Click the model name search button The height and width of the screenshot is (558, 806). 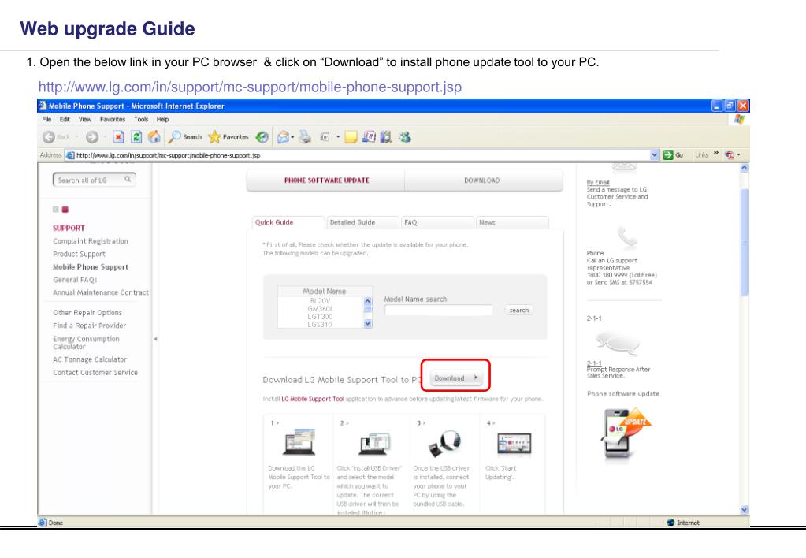click(x=518, y=310)
